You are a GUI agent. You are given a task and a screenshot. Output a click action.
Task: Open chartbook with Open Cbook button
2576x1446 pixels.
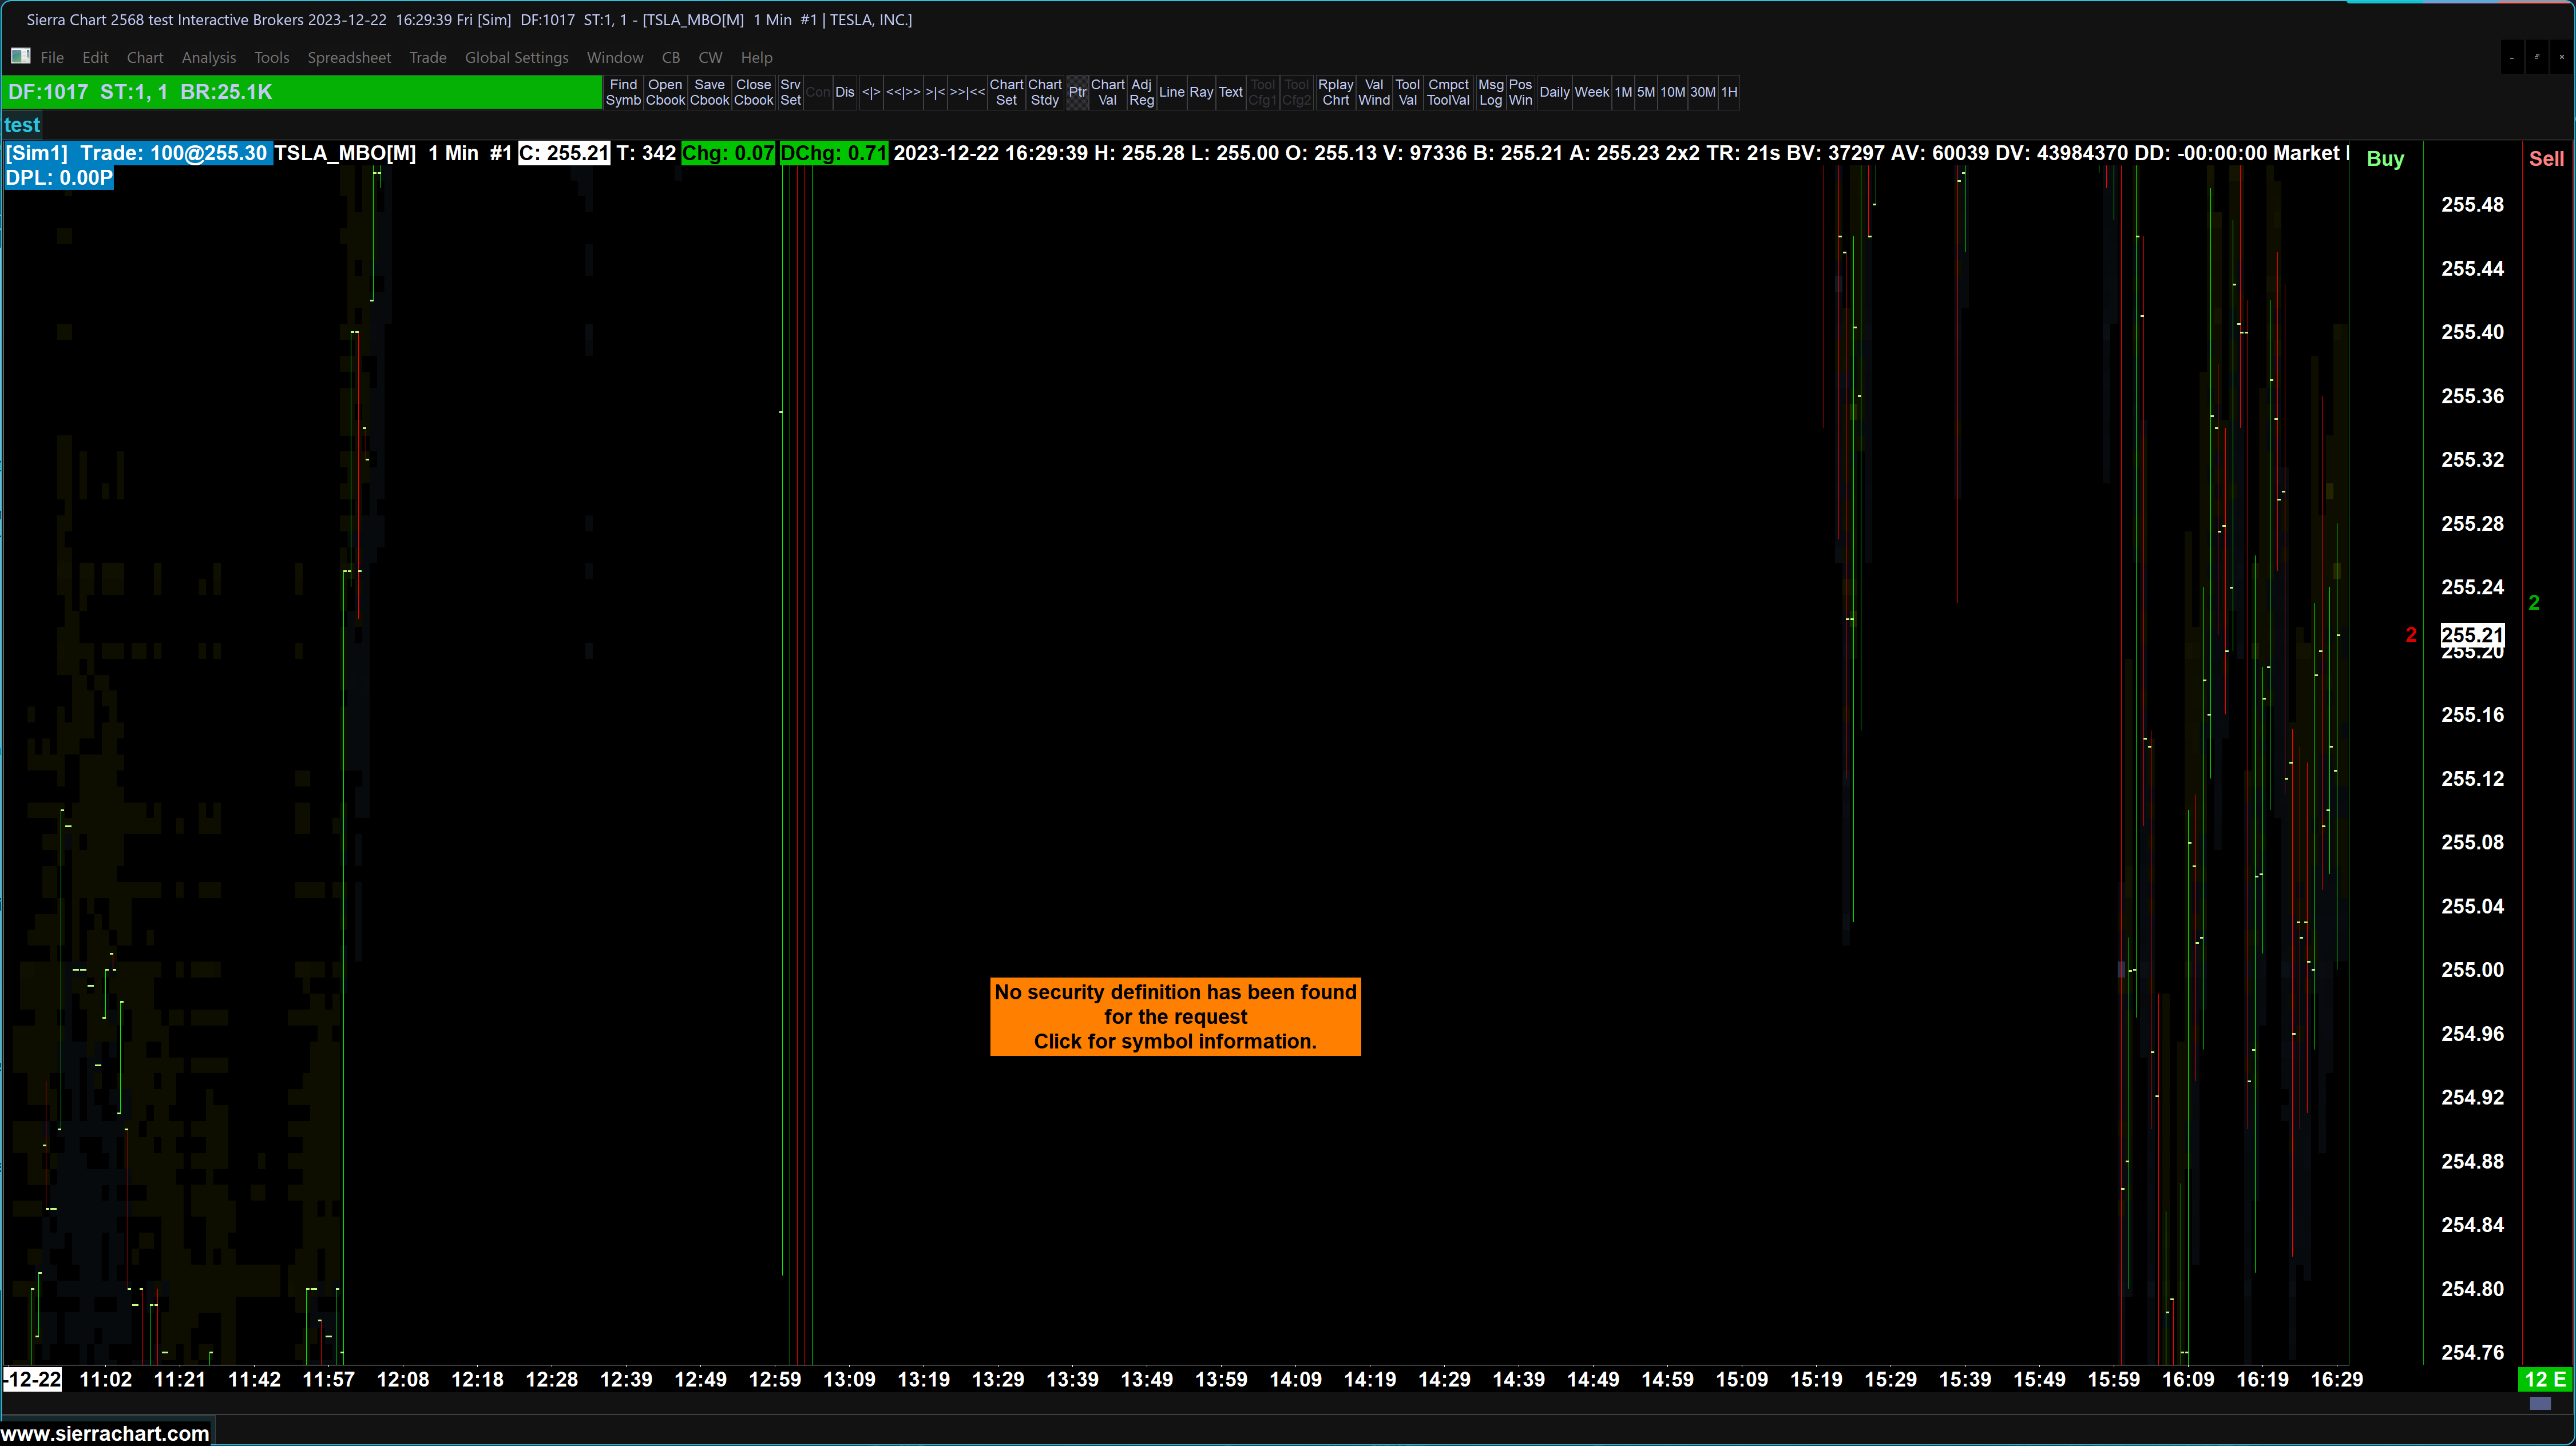point(665,92)
